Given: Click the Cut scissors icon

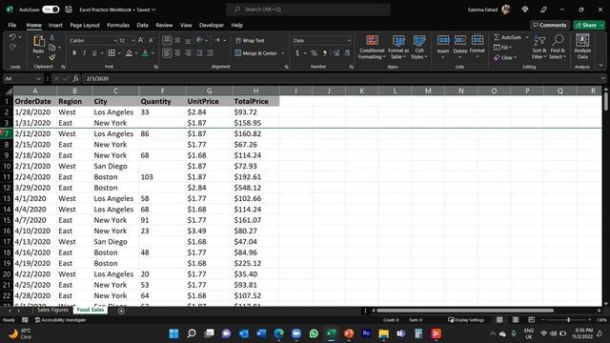Looking at the screenshot, I should tap(51, 37).
